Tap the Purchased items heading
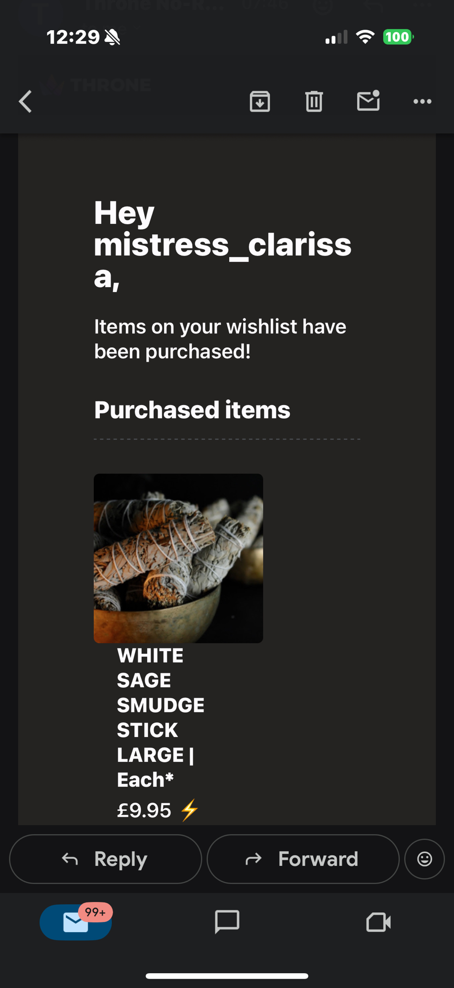This screenshot has width=454, height=988. pos(192,410)
